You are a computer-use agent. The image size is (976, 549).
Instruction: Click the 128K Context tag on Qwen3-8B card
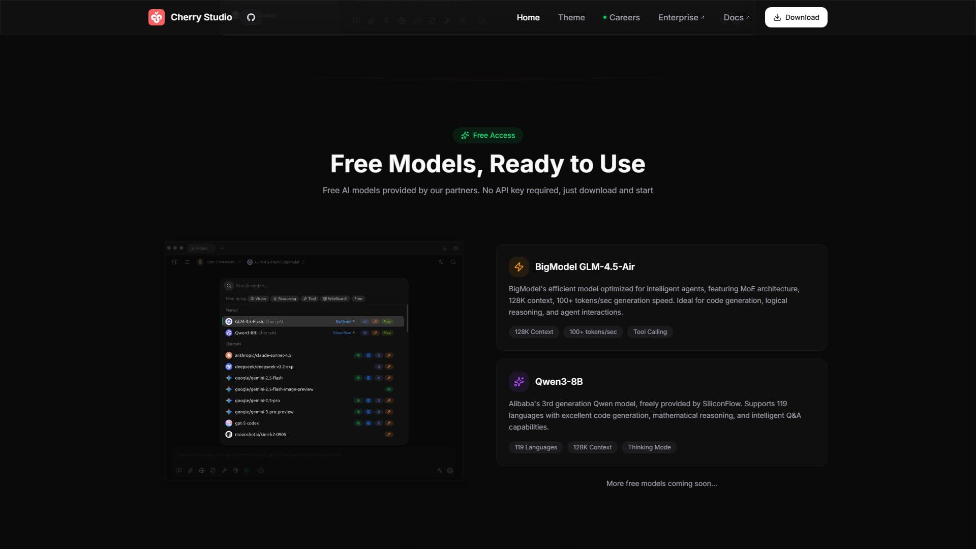(592, 447)
